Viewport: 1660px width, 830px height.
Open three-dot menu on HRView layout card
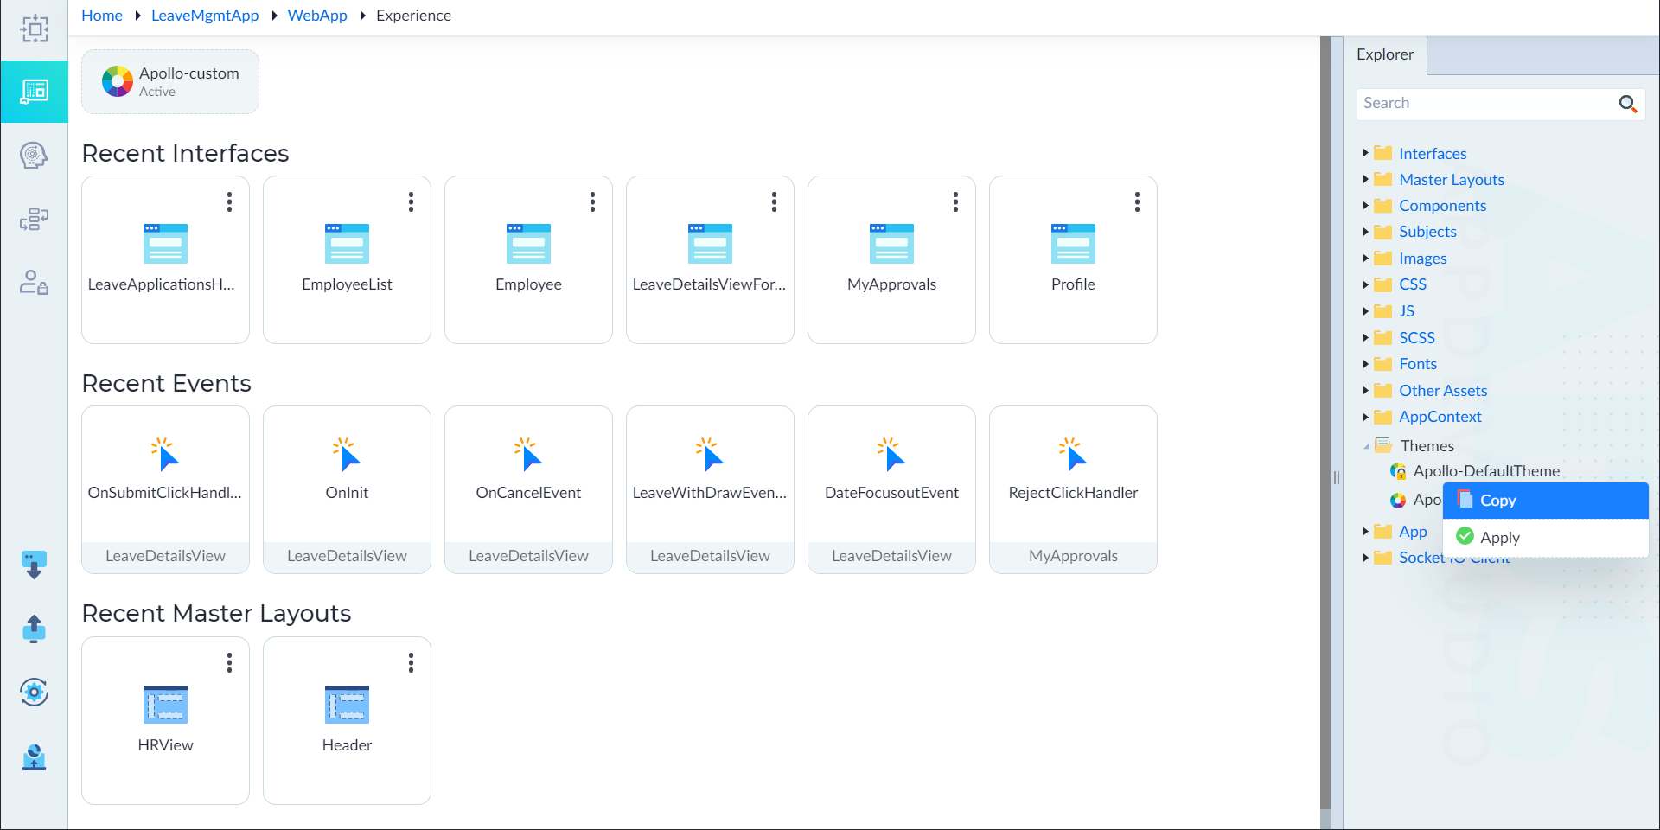[229, 662]
